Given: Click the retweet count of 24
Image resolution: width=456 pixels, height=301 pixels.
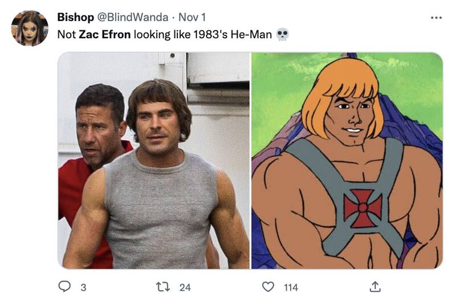Looking at the screenshot, I should coord(185,287).
